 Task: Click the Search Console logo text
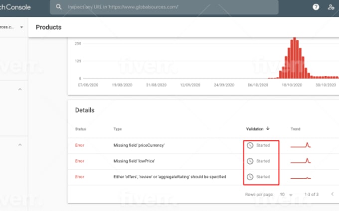tap(15, 7)
